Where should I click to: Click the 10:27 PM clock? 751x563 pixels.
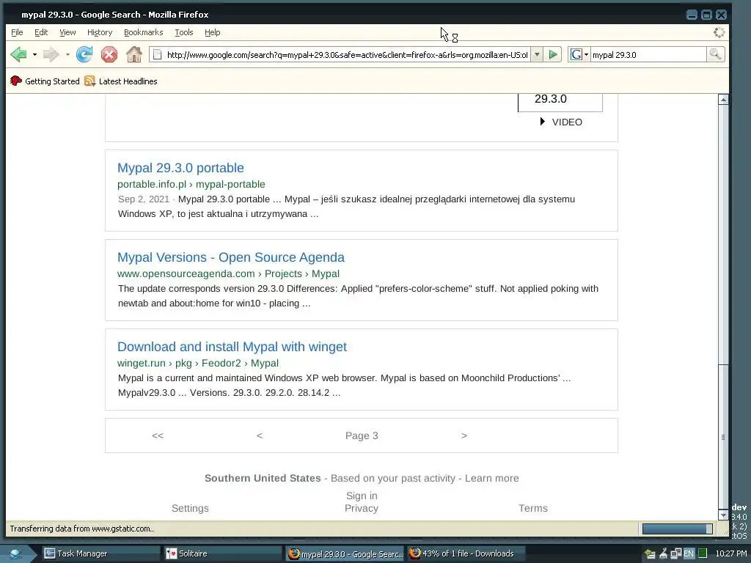coord(731,553)
